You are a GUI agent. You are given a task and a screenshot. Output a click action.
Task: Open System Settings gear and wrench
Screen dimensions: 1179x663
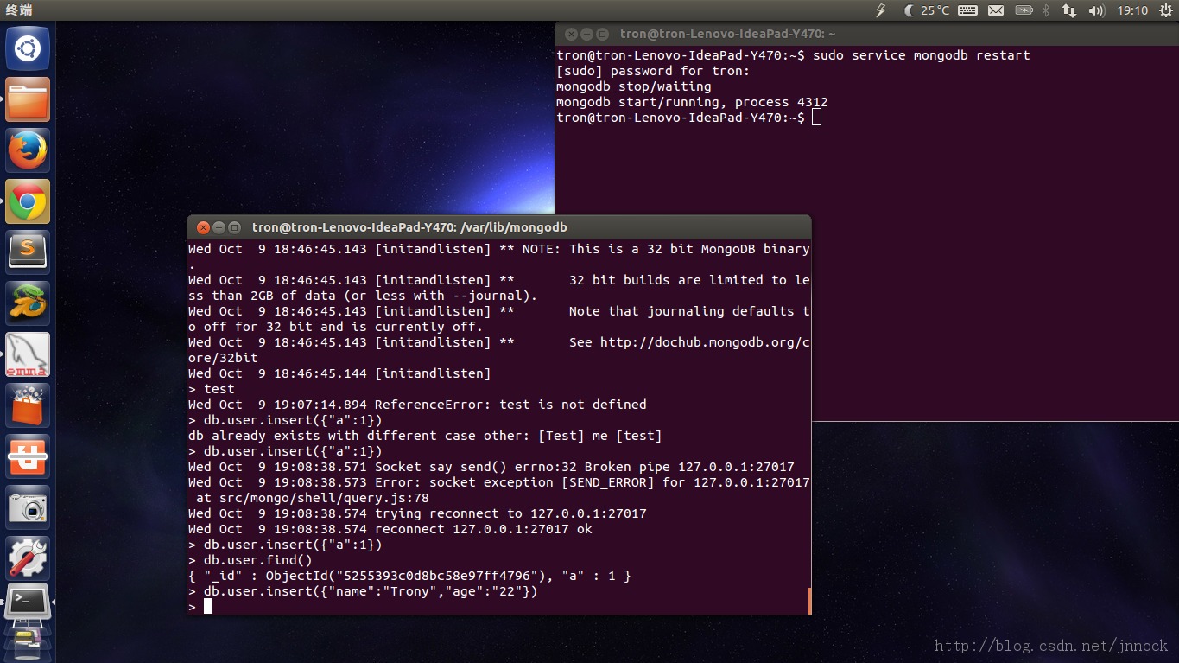pyautogui.click(x=28, y=558)
